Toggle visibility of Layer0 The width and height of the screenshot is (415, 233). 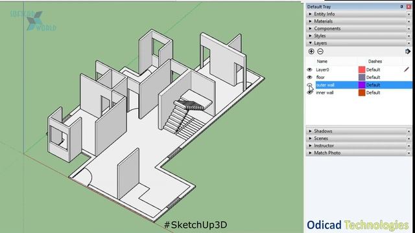tap(309, 70)
